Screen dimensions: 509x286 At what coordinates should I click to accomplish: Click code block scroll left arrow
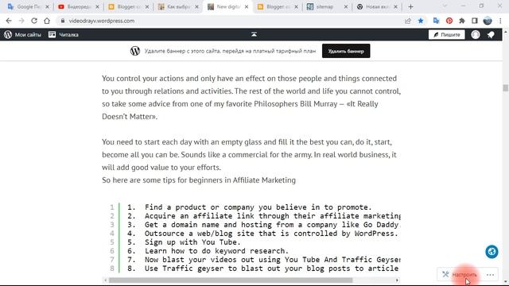[x=105, y=280]
